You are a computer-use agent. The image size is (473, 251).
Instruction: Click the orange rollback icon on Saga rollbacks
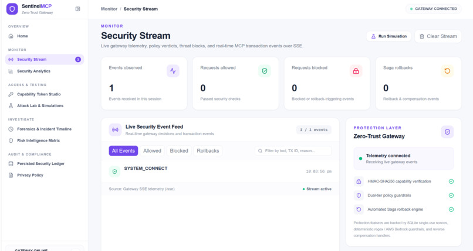point(447,71)
